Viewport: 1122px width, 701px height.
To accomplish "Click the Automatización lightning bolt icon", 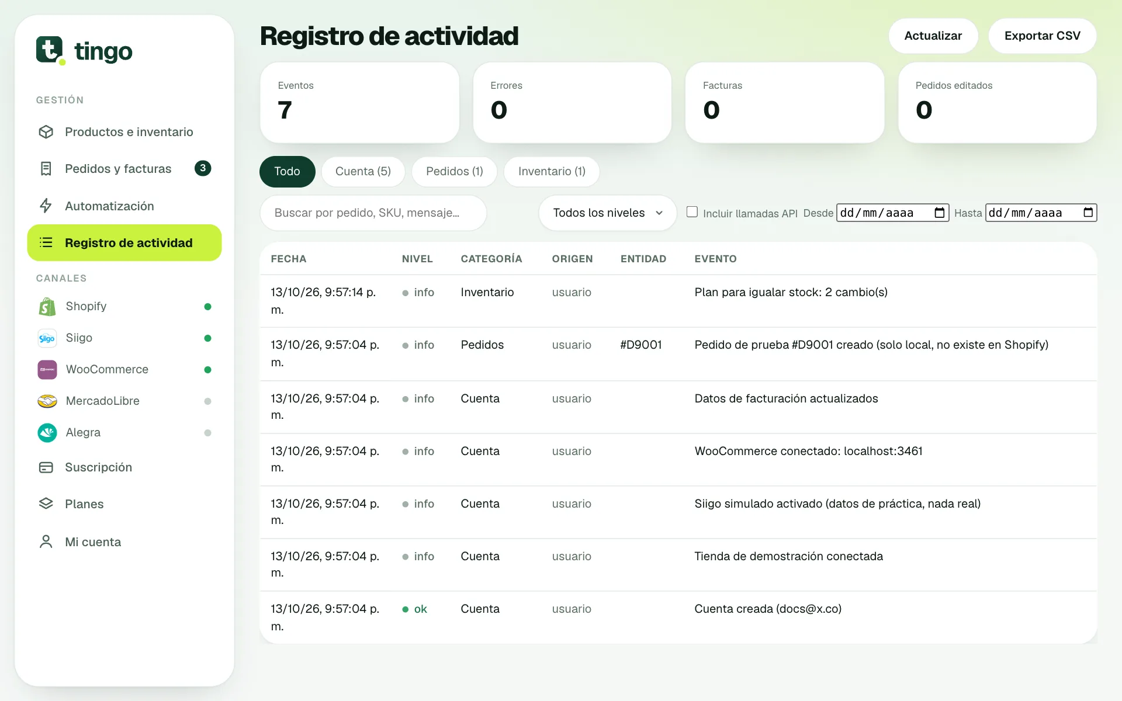I will tap(46, 206).
